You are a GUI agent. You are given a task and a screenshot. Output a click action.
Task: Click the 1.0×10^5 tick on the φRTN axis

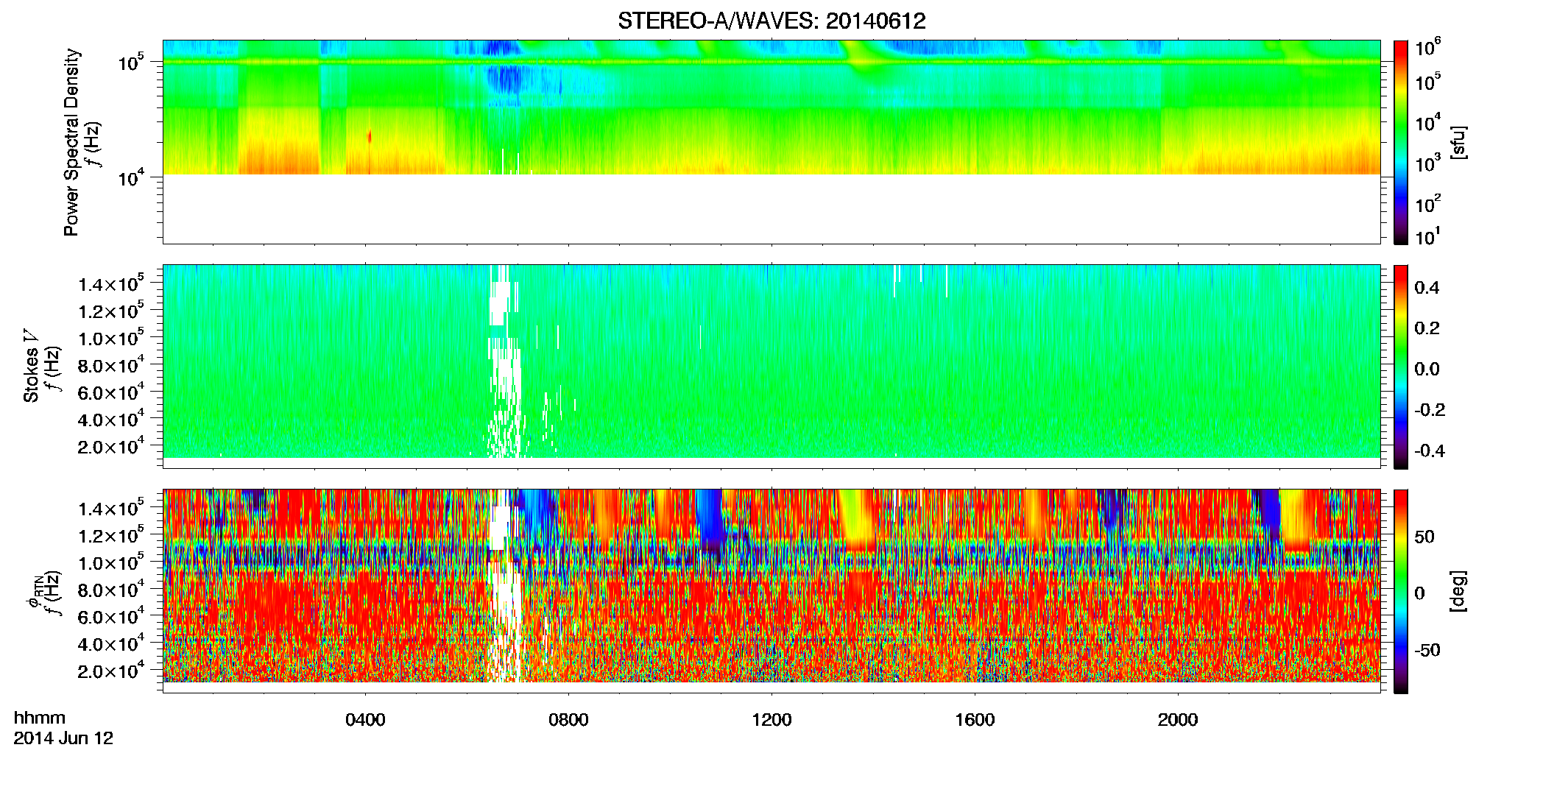coord(110,562)
